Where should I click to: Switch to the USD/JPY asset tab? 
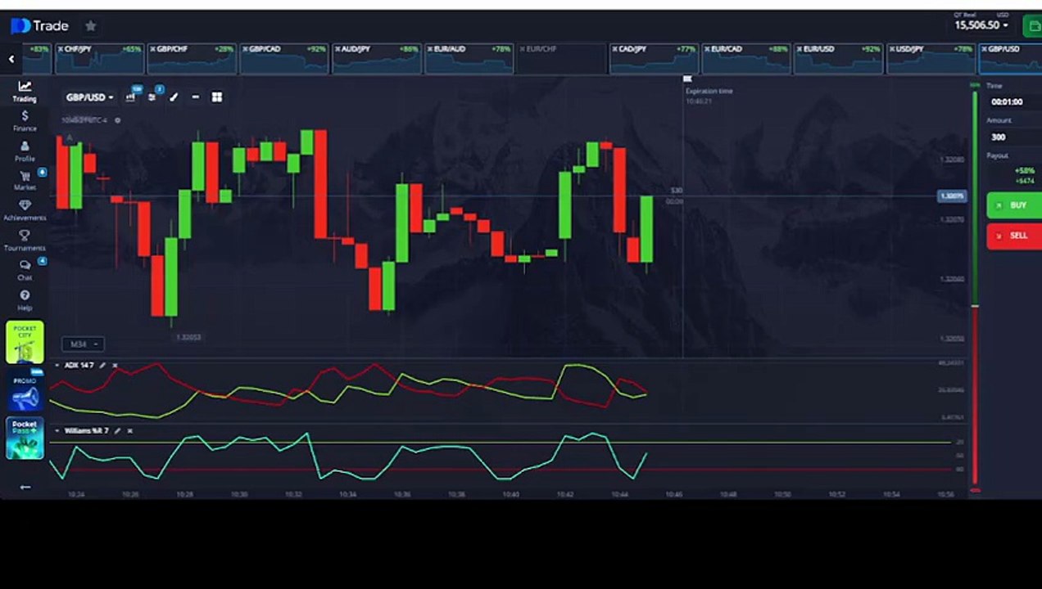point(932,58)
